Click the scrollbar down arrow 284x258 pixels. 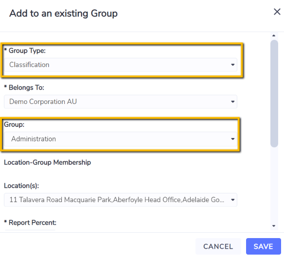(x=274, y=226)
